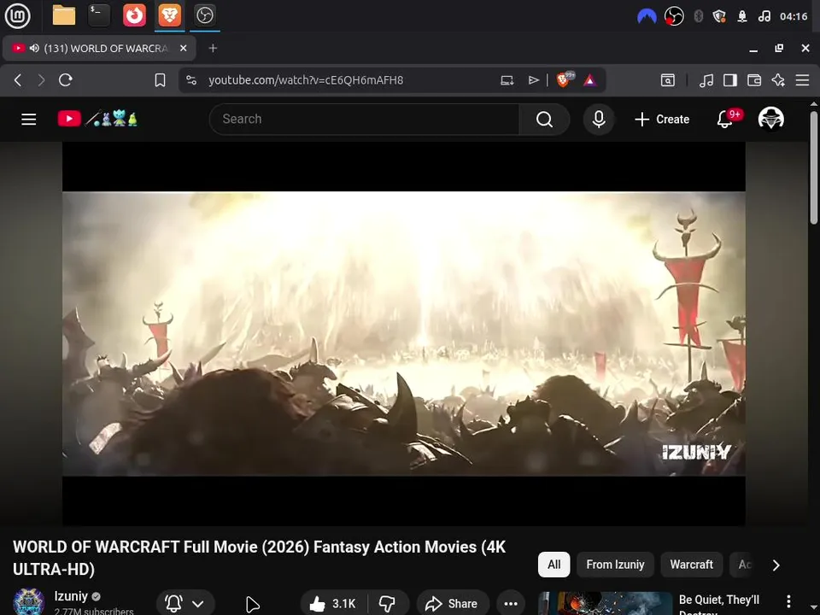Click the send/share arrow in address bar
The height and width of the screenshot is (615, 820).
coord(533,80)
